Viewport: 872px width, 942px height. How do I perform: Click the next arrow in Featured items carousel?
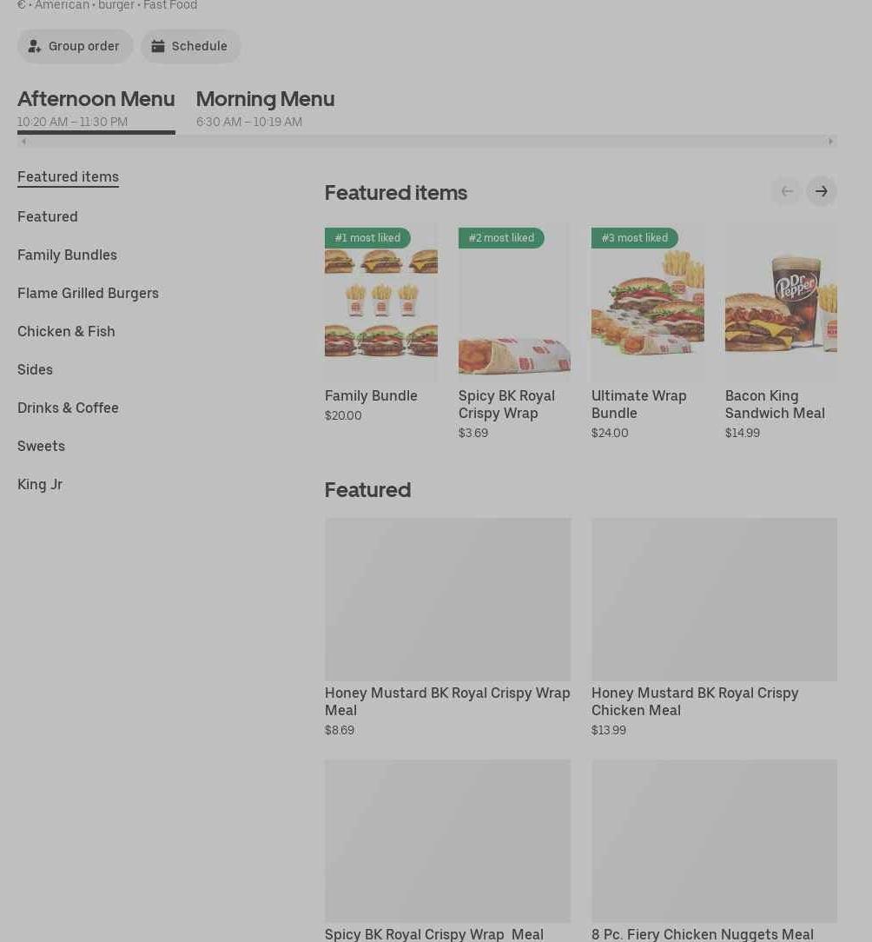[821, 191]
